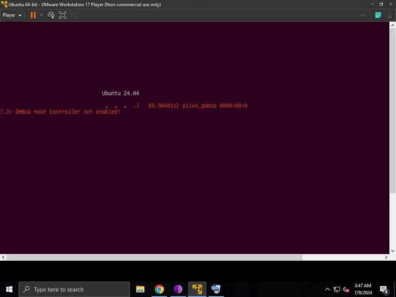396x297 pixels.
Task: Pause the virtual machine
Action: point(33,15)
